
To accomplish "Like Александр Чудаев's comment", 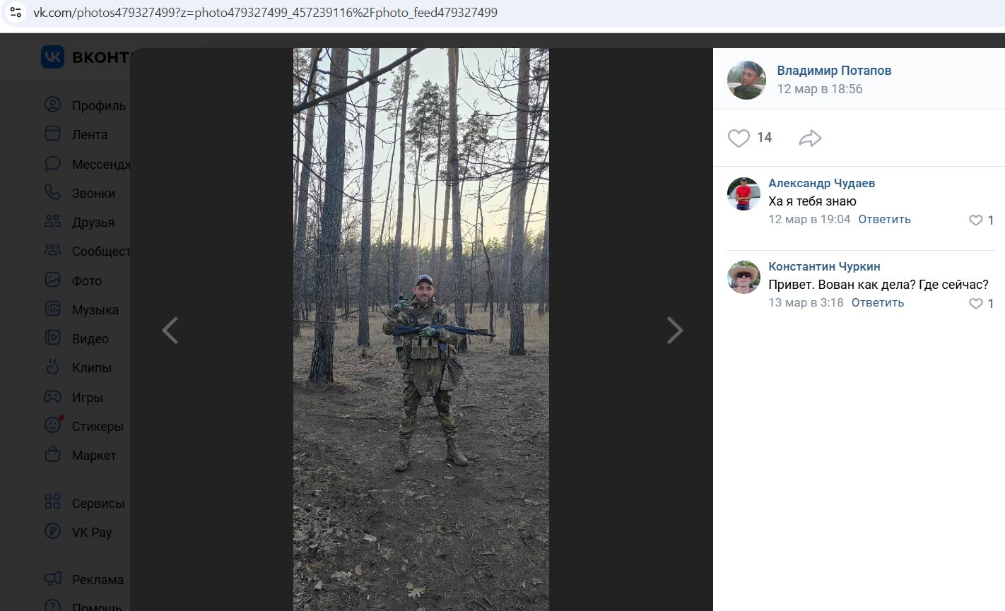I will click(x=976, y=220).
